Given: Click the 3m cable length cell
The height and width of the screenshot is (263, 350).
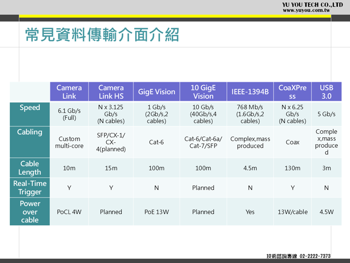Looking at the screenshot, I should 326,168.
